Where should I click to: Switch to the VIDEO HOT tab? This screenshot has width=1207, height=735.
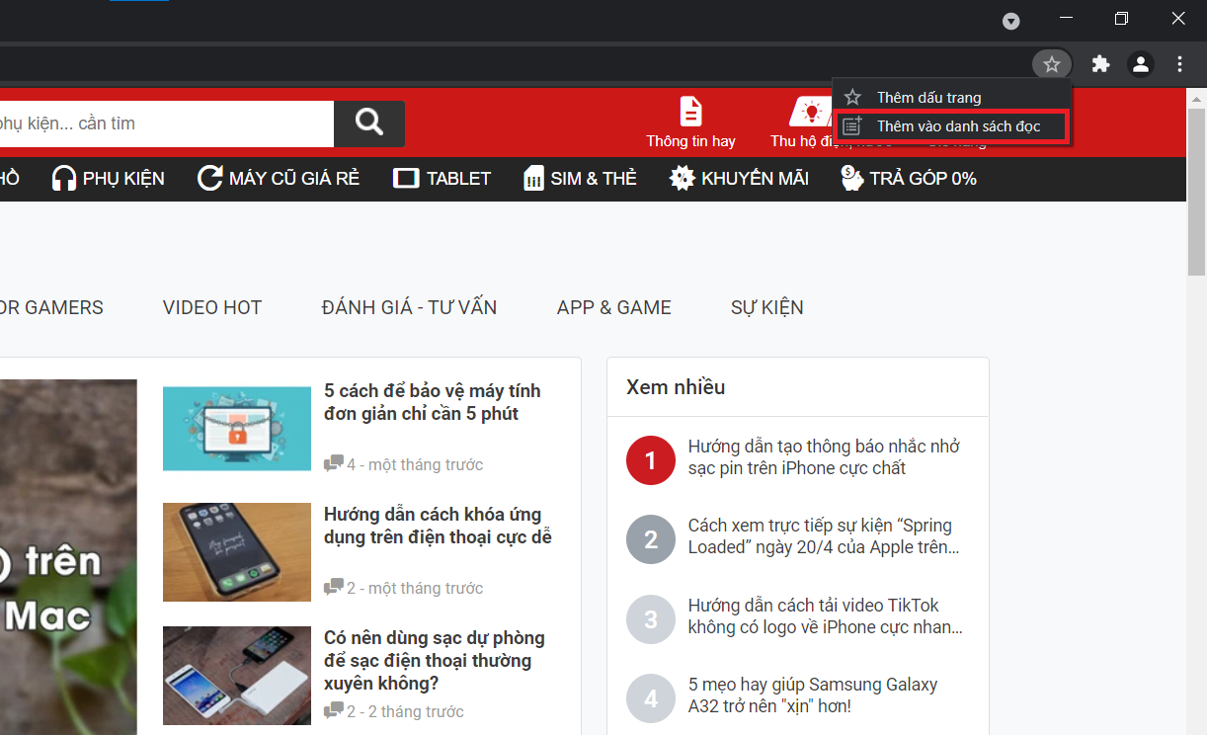pos(211,307)
